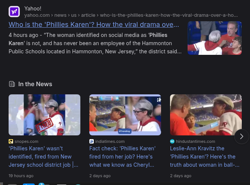Open the snopes.com story thumbnail with FIRED stamp
The height and width of the screenshot is (185, 250).
click(44, 115)
